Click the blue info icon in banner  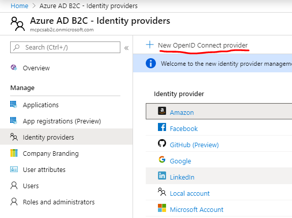(x=151, y=63)
